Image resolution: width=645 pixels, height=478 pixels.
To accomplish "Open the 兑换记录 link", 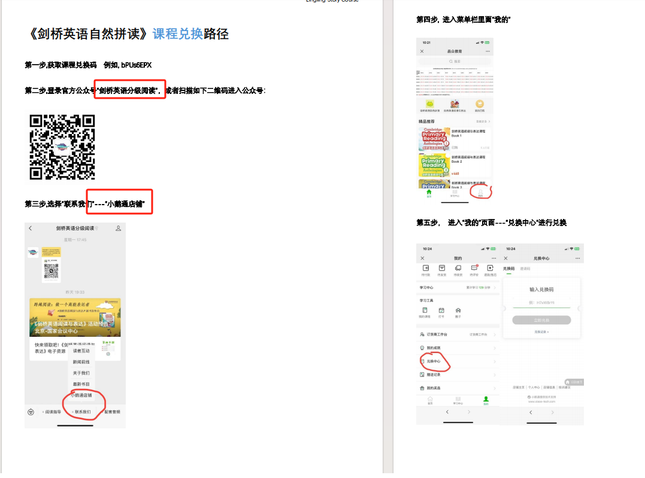I will 541,332.
